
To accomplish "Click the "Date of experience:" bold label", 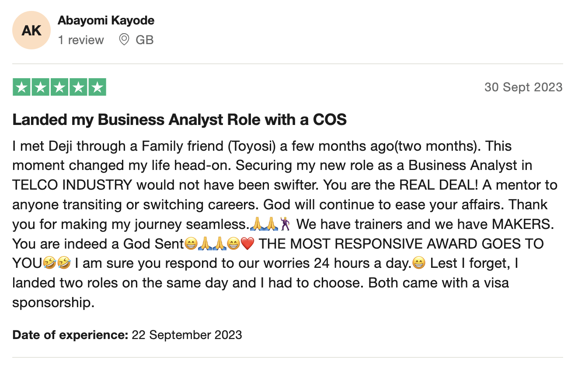I will pos(70,335).
